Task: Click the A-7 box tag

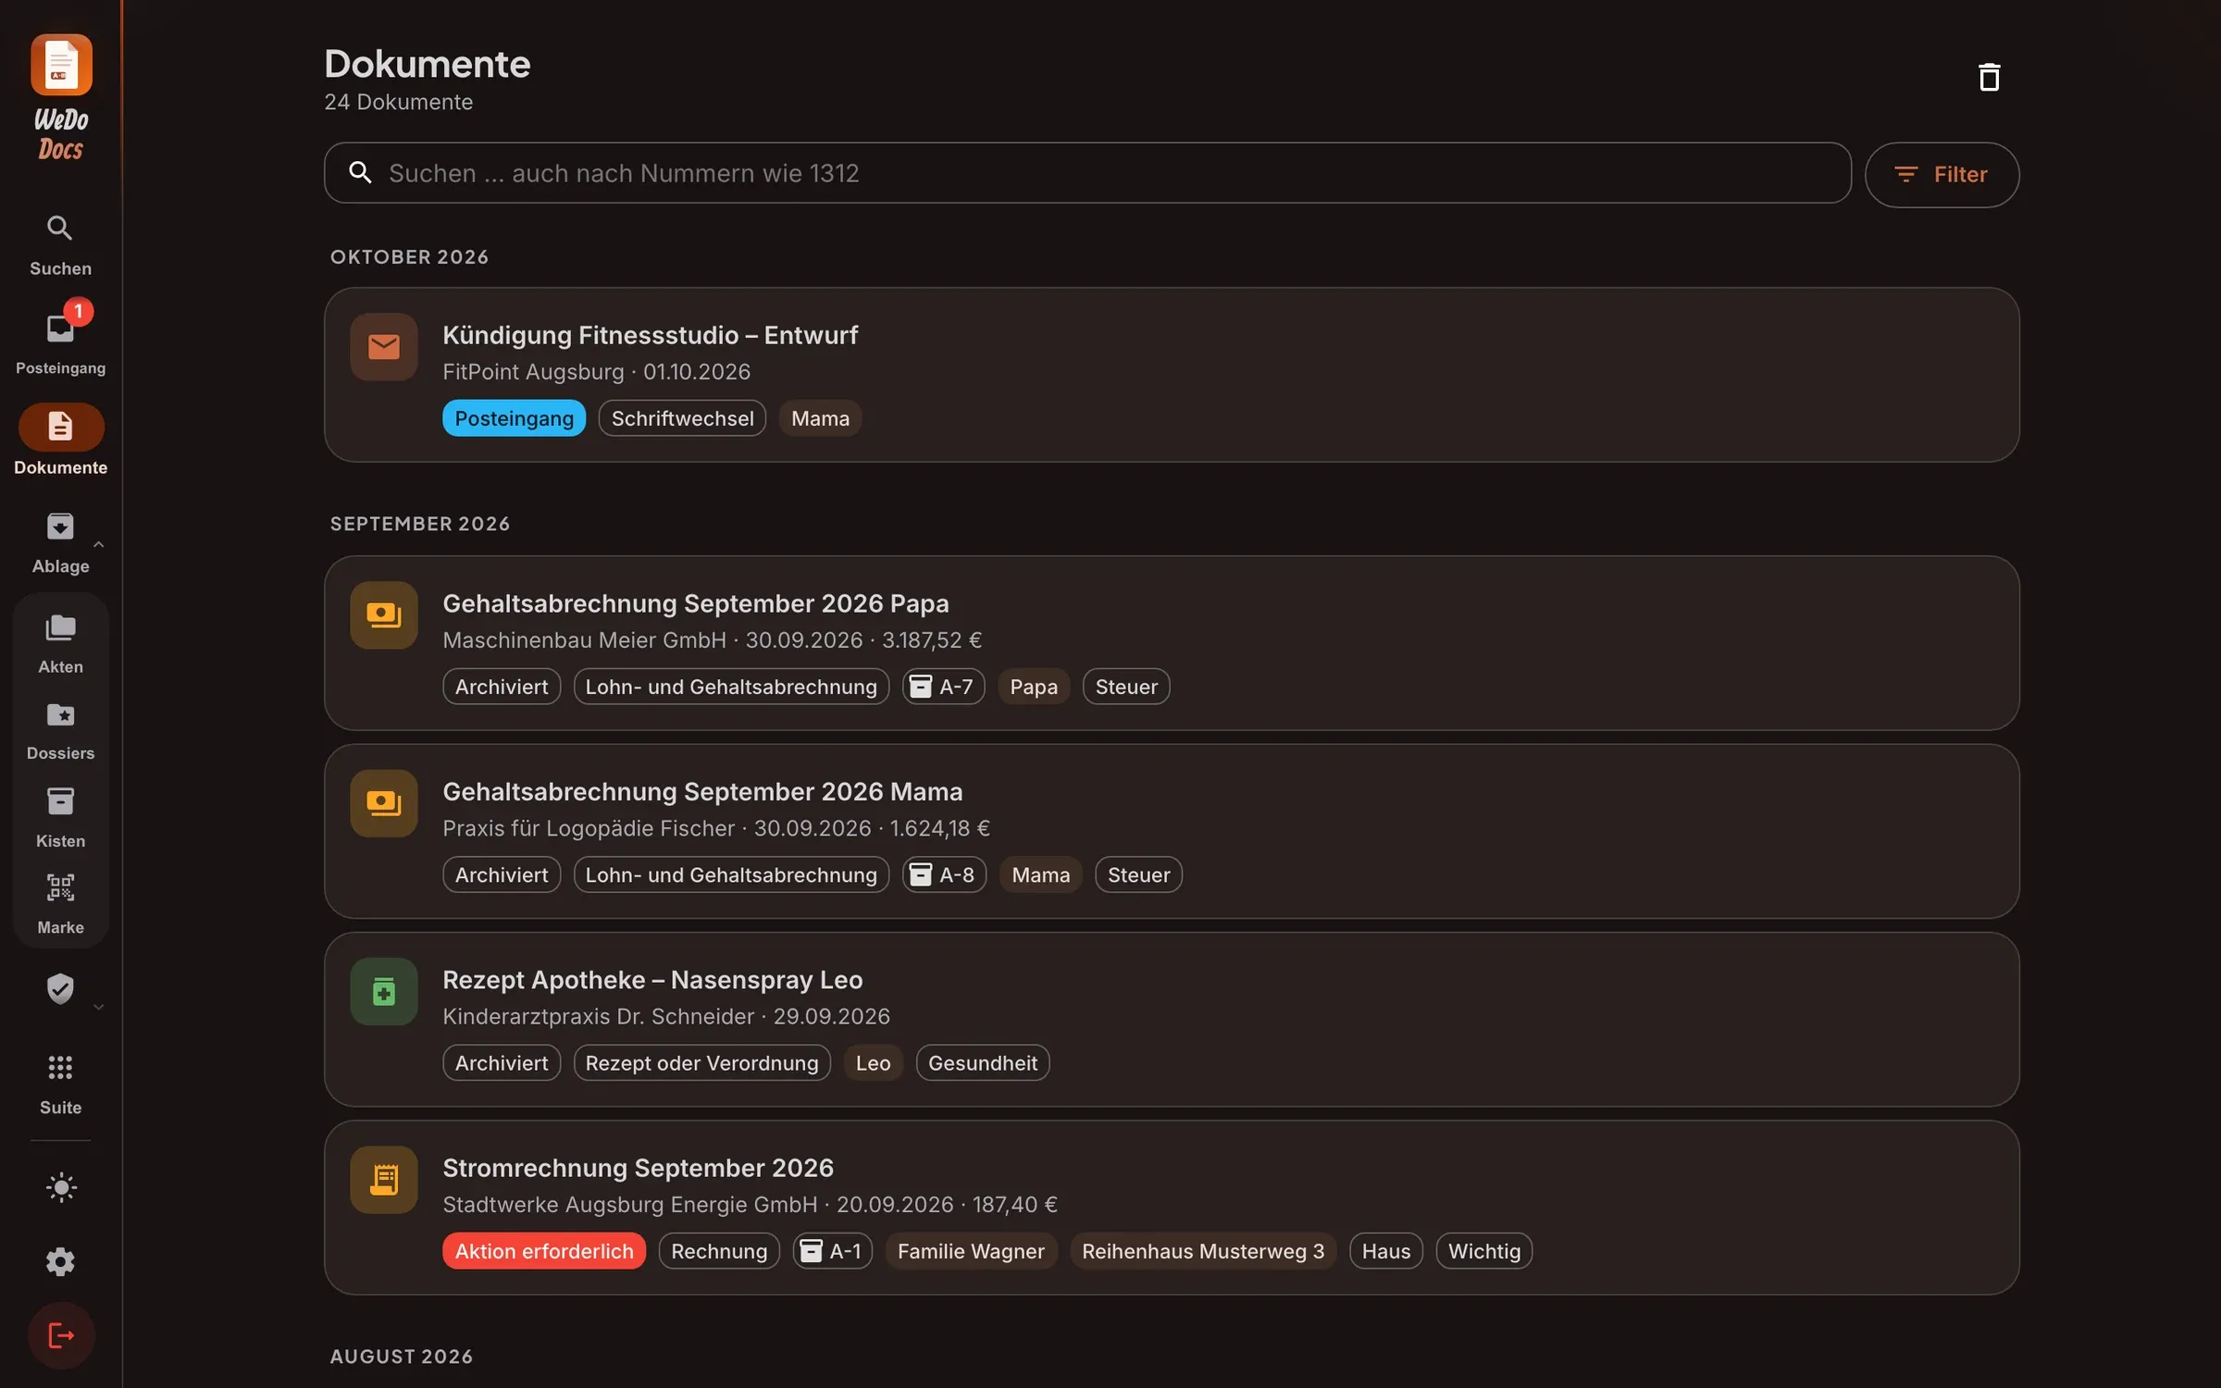Action: 943,687
